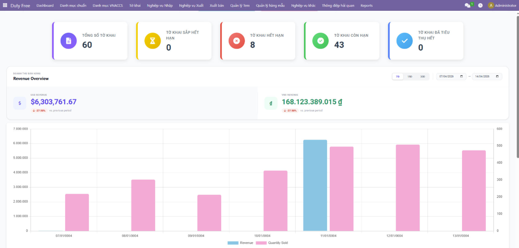Screen dimensions: 519x248
Task: Open the start date calendar picker
Action: [461, 77]
